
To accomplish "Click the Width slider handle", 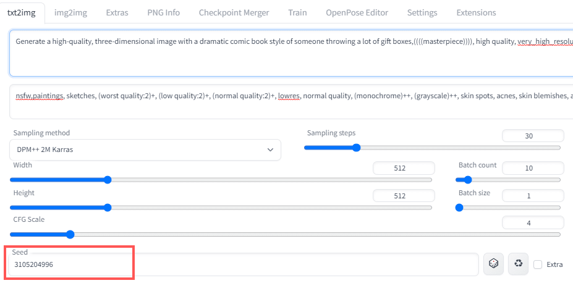I will pyautogui.click(x=108, y=180).
